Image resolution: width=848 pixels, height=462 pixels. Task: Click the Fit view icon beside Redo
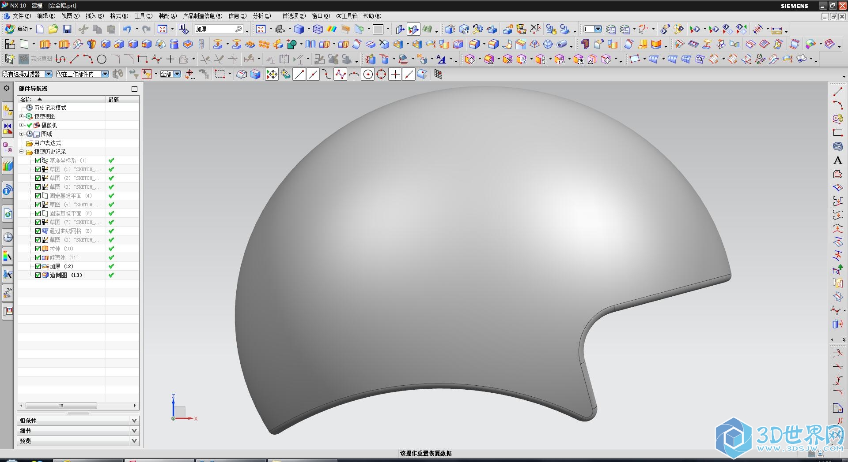pyautogui.click(x=163, y=29)
